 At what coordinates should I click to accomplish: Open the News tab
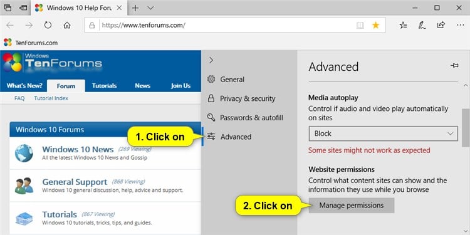point(142,86)
